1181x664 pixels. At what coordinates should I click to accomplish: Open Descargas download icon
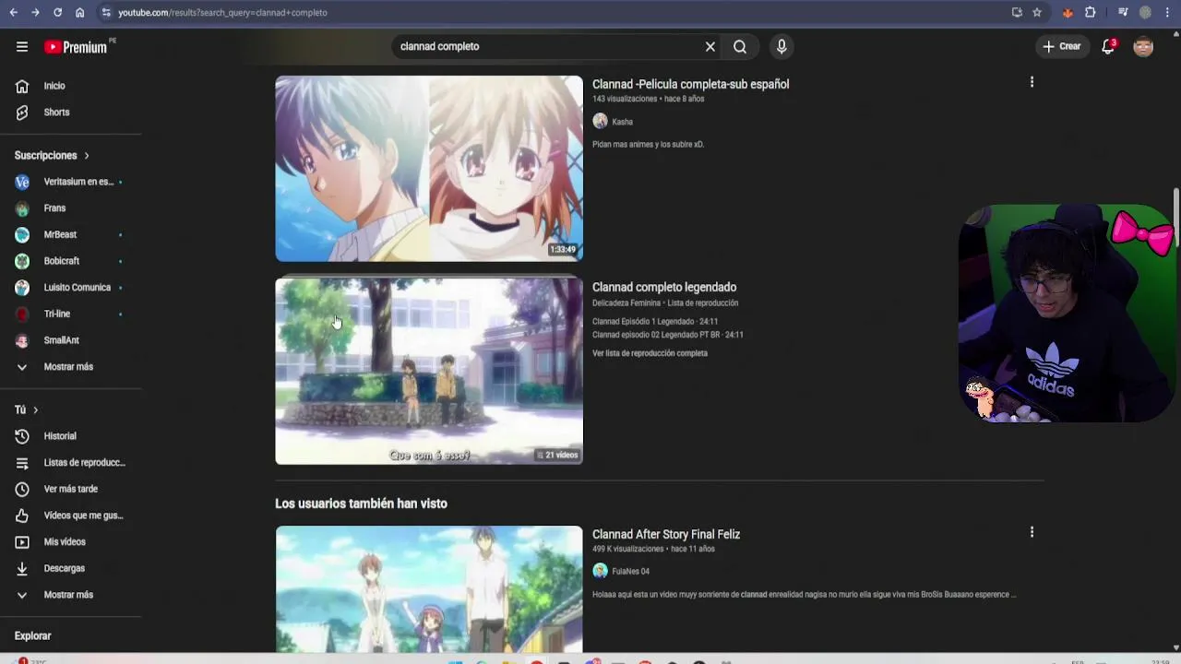22,568
